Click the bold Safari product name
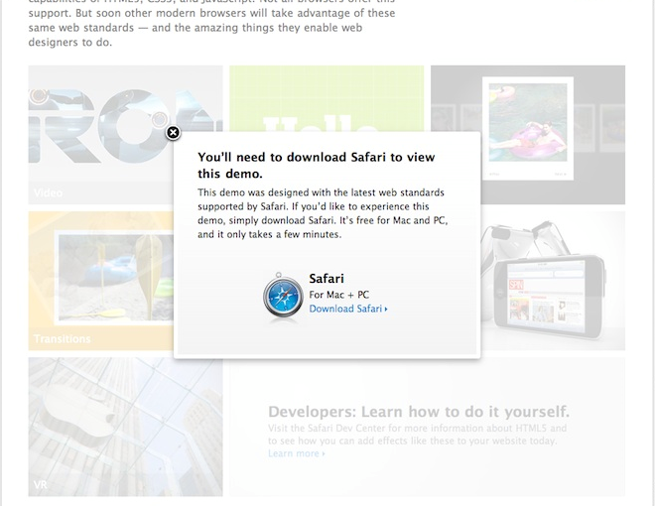Screen dimensions: 655x506 (327, 279)
